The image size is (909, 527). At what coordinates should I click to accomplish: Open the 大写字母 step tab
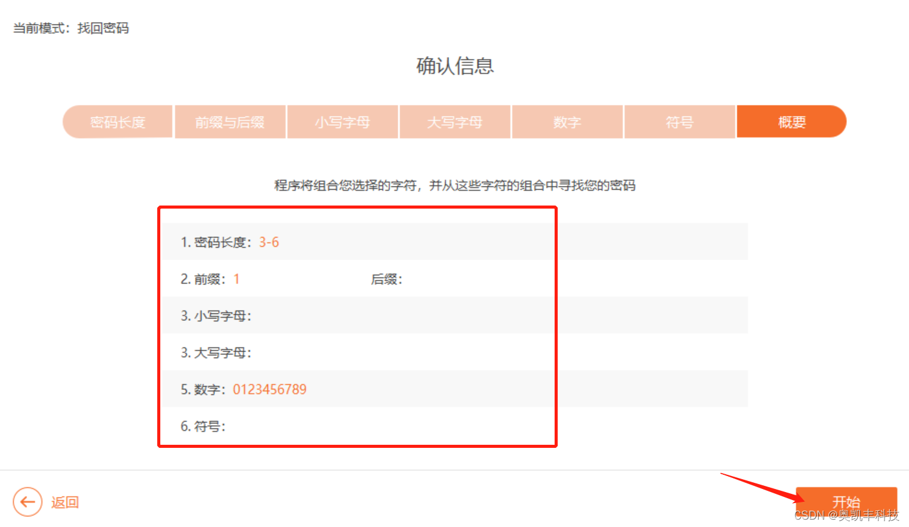455,122
